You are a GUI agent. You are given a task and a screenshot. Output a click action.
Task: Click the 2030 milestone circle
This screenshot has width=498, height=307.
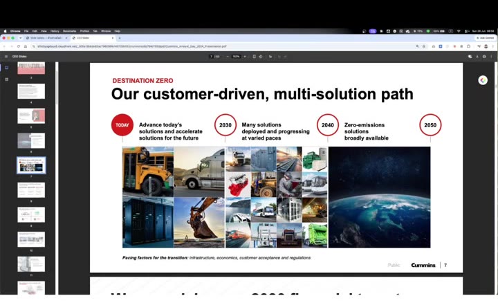(225, 124)
